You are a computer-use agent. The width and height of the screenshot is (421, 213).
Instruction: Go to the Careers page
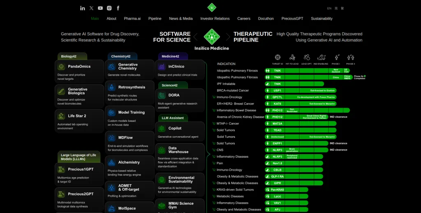244,19
